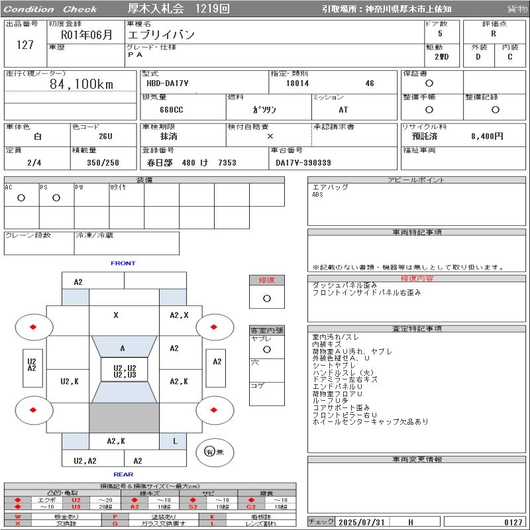This screenshot has height=530, width=530.
Task: Select the 保証書 circle mark
Action: [x=429, y=83]
